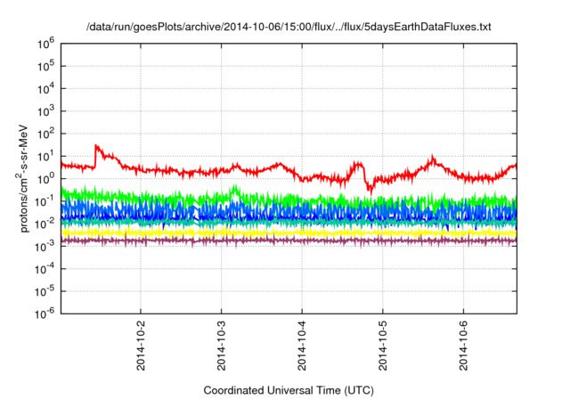The image size is (570, 399).
Task: Click the 2014-10-3 date tick label
Action: [221, 346]
